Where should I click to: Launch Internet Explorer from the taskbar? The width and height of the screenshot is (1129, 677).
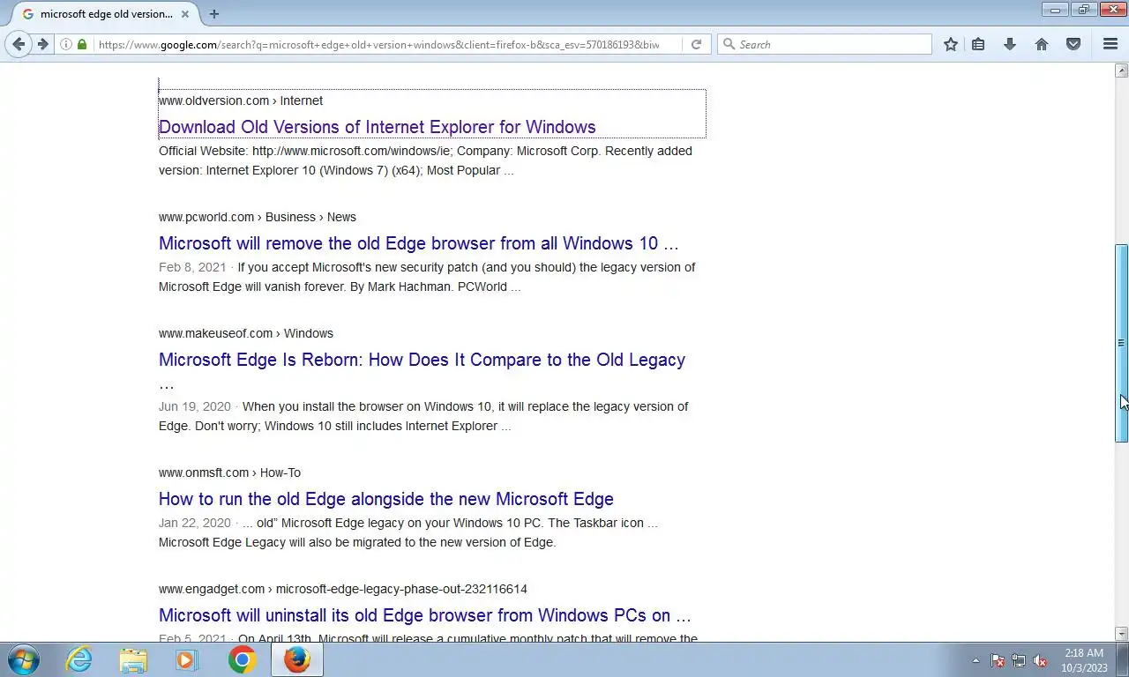(79, 659)
